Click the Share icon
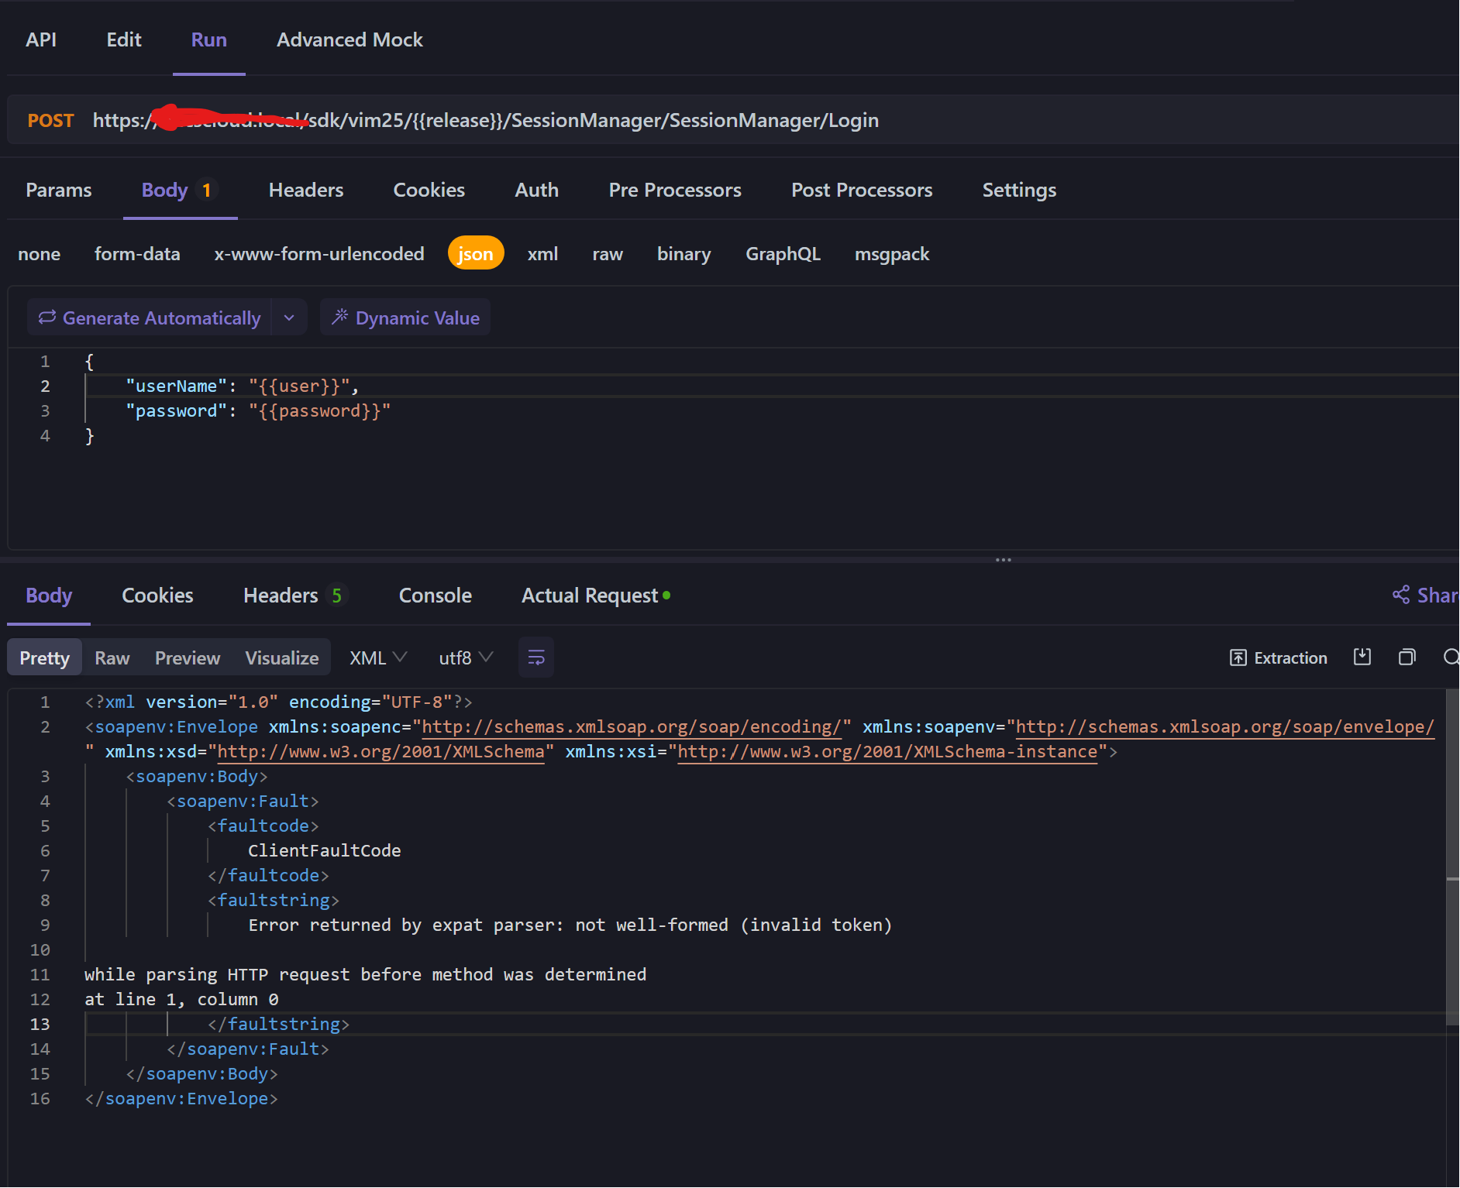This screenshot has width=1460, height=1188. [1401, 595]
